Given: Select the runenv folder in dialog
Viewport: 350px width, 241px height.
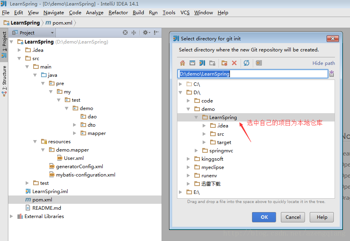Looking at the screenshot, I should click(x=209, y=175).
